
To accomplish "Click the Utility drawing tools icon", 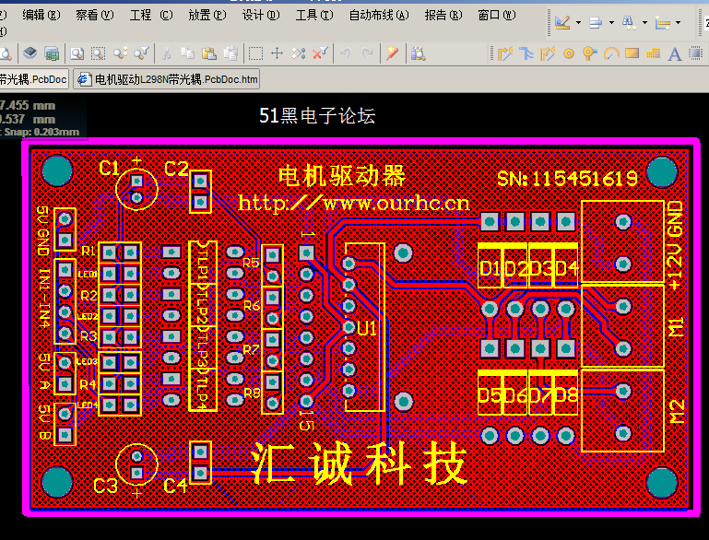I will [562, 22].
